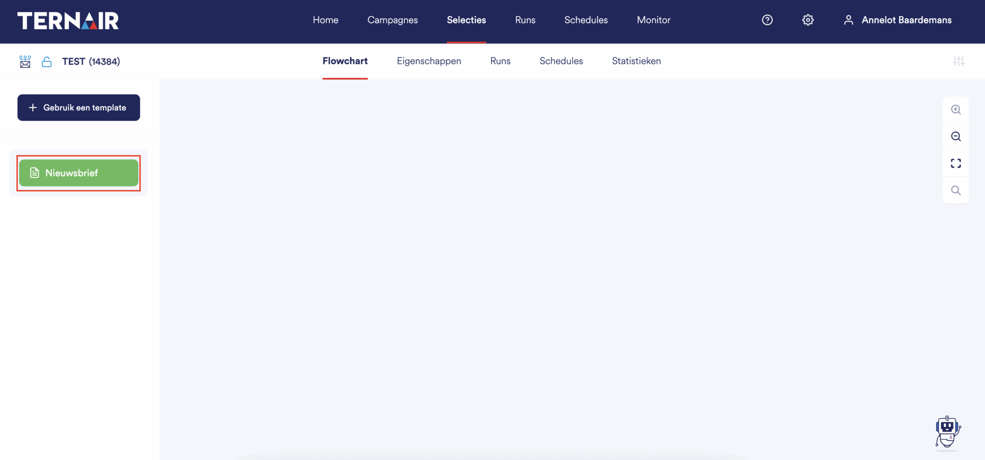Zoom out on the flowchart canvas

click(x=956, y=137)
